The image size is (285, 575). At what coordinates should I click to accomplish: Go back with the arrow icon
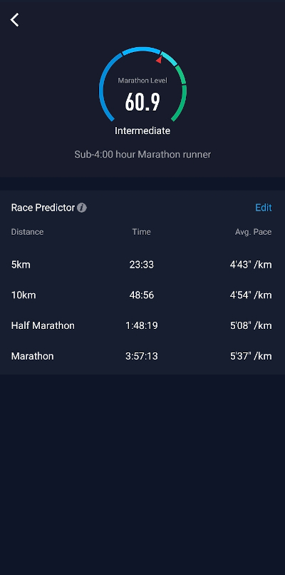[x=15, y=20]
